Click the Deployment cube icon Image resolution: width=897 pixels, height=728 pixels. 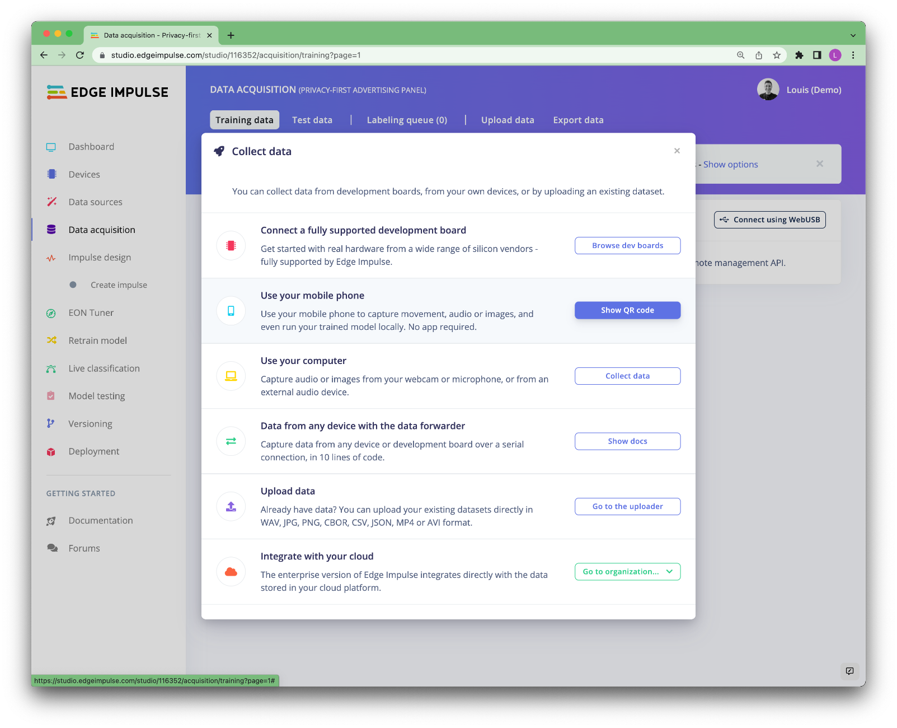(51, 451)
